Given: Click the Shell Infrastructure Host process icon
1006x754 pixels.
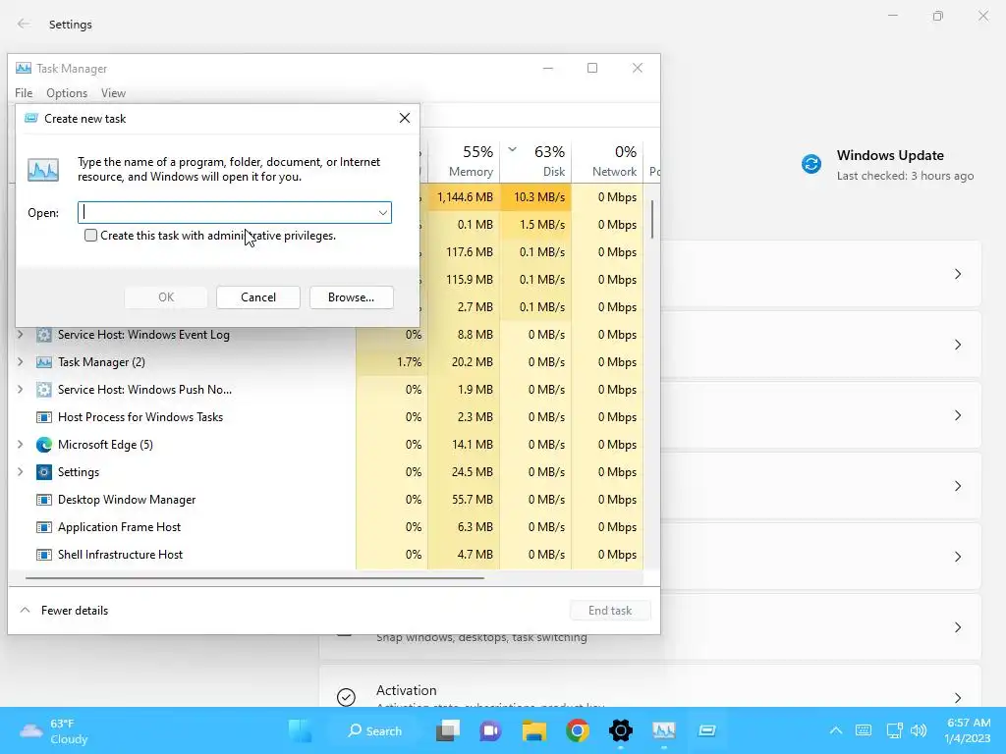Looking at the screenshot, I should (x=43, y=555).
